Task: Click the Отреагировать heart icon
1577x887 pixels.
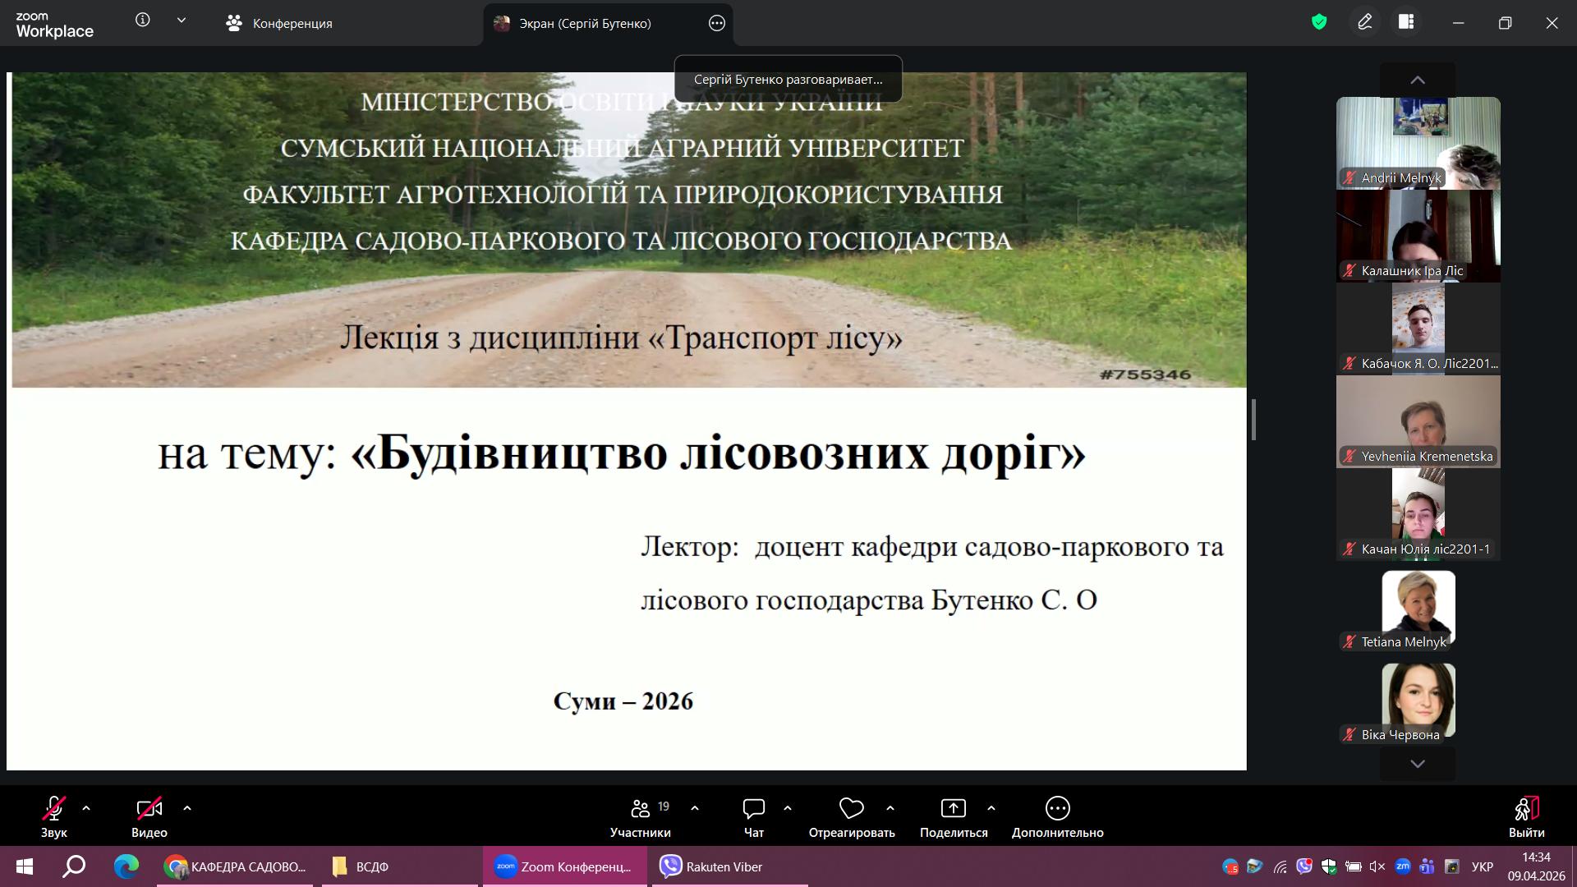Action: (x=851, y=809)
